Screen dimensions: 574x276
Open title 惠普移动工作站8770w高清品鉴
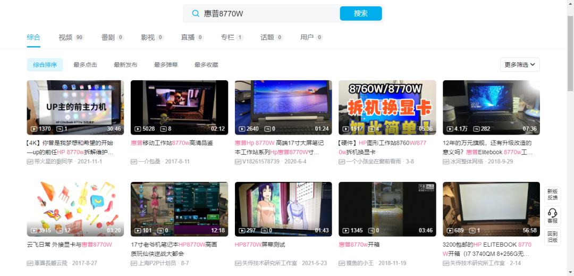click(x=172, y=143)
